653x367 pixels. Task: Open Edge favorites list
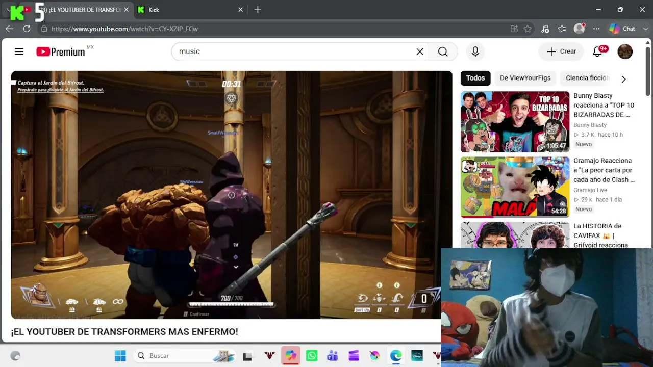[x=562, y=29]
